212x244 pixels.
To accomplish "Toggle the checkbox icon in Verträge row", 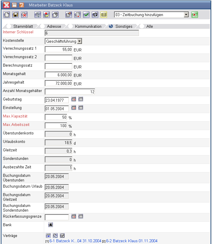I will 62,236.
